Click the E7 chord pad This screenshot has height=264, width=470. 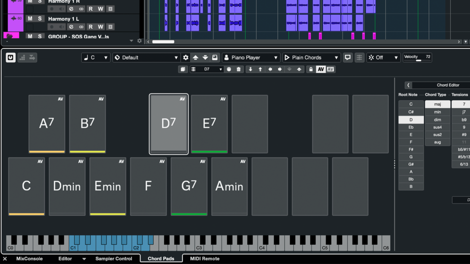[209, 124]
